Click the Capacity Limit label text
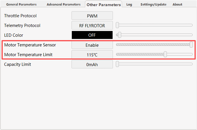Viewport: 197px width, 130px height. (x=18, y=64)
